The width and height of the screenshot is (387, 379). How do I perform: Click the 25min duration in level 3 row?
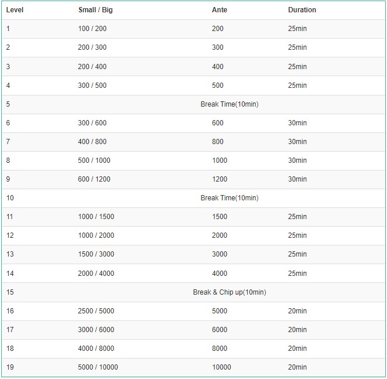tap(297, 67)
